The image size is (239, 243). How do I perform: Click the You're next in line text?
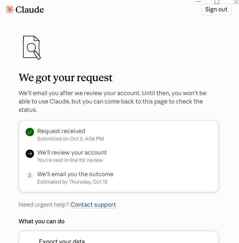tap(70, 160)
